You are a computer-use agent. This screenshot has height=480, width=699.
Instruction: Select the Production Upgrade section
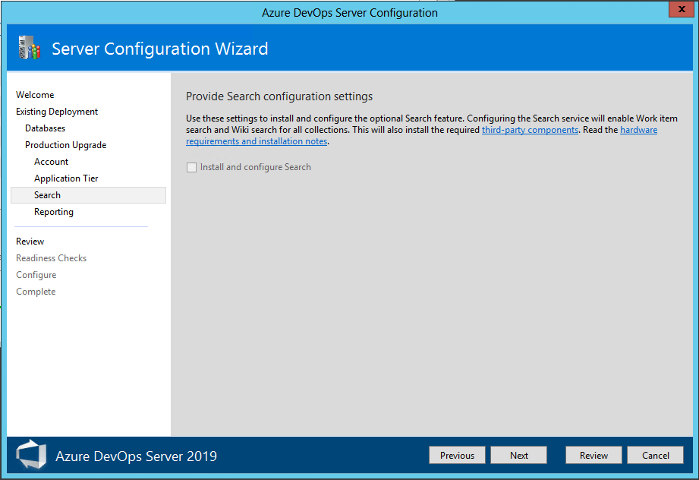pyautogui.click(x=65, y=144)
